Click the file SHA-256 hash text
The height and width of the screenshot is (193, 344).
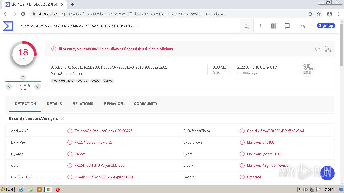[x=109, y=67]
